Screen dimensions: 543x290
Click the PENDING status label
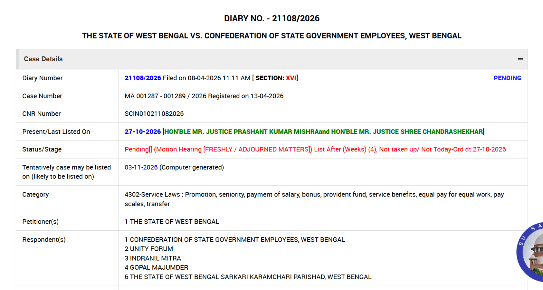click(x=507, y=78)
